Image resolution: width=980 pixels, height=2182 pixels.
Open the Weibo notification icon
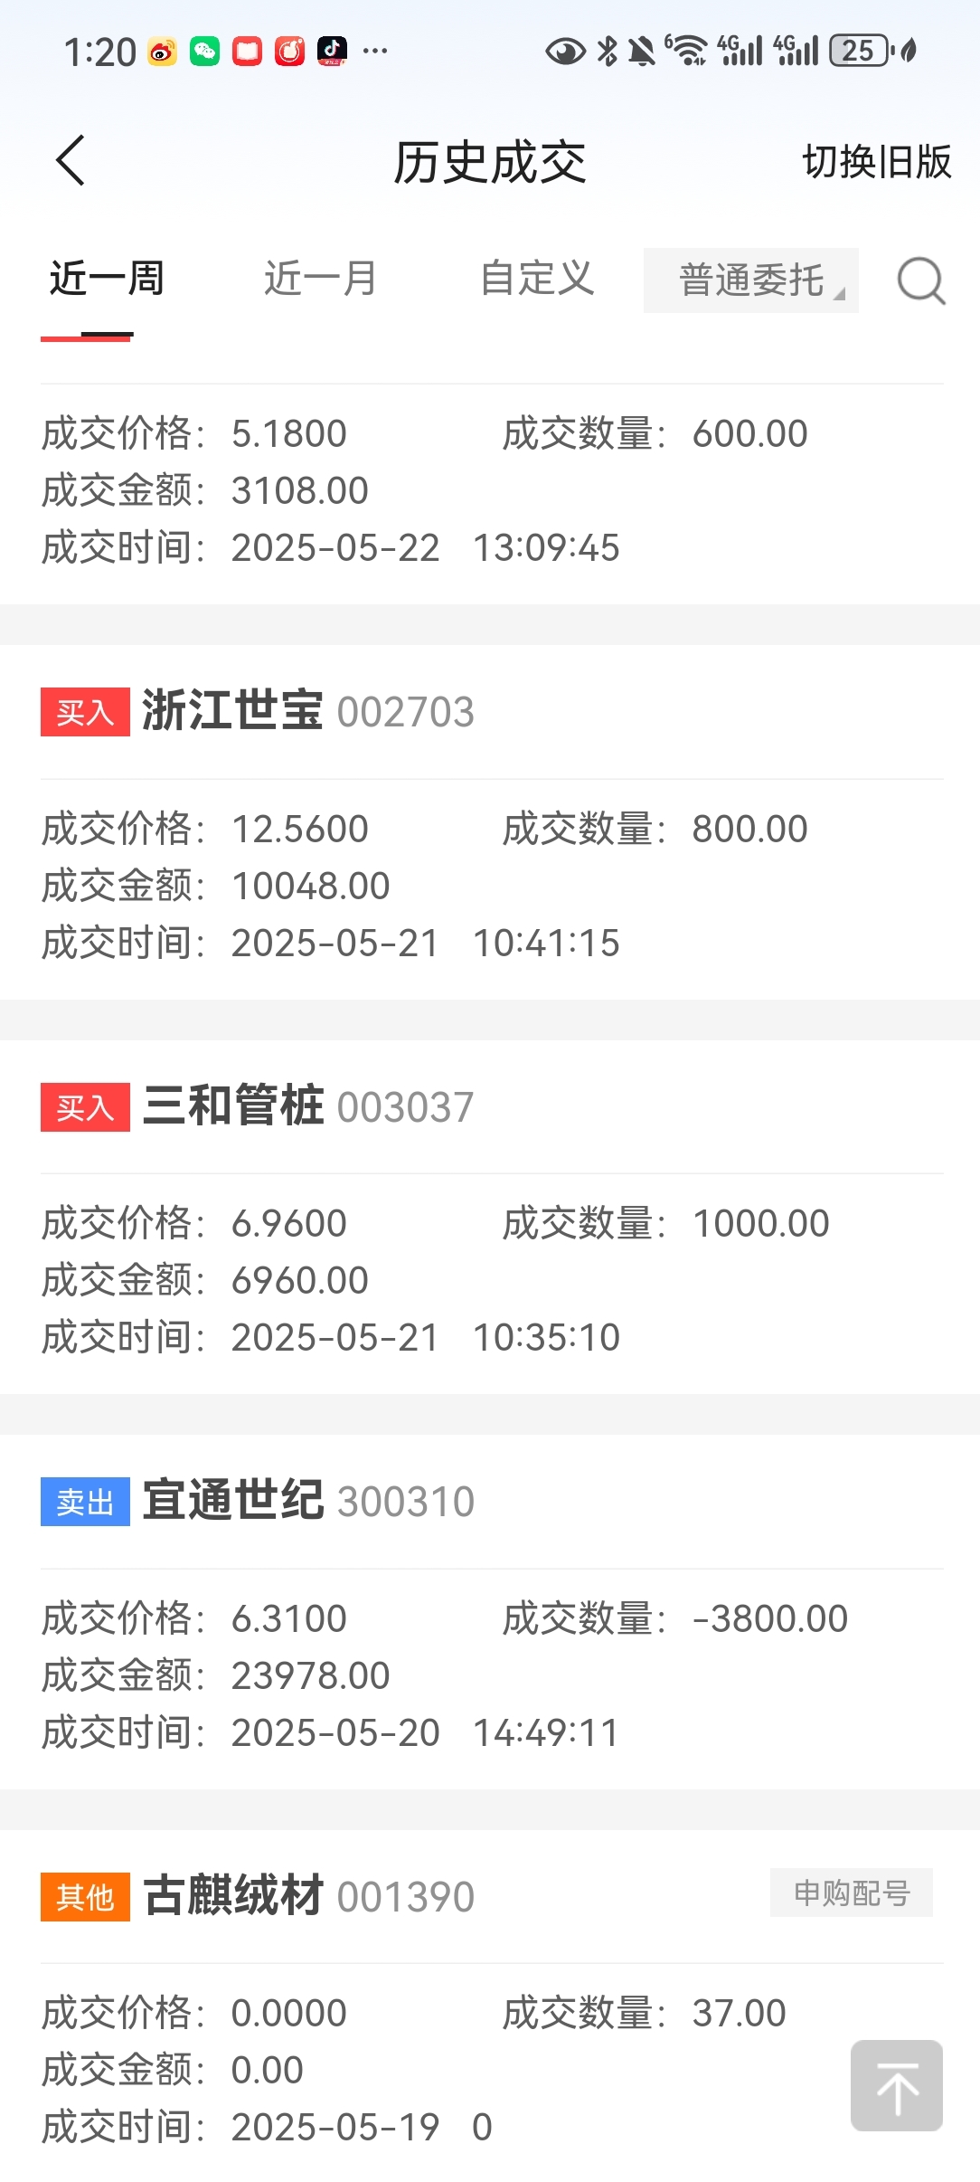coord(163,52)
